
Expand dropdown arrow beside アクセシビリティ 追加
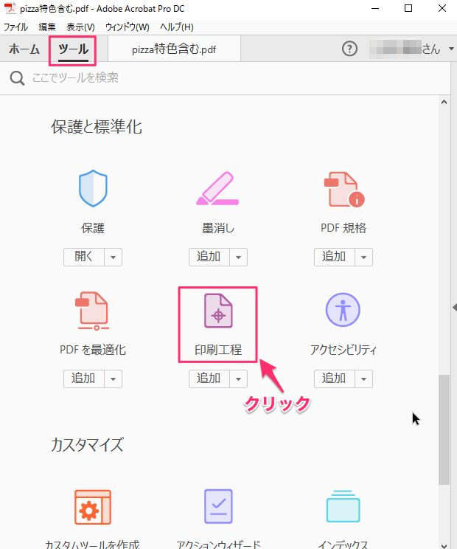(363, 379)
